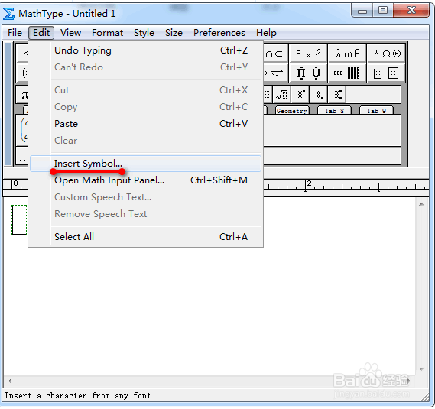Viewport: 435px width, 409px height.
Task: Click the empty equation slot in editing area
Action: coord(19,220)
